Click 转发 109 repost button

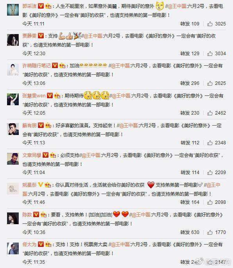coord(190,24)
